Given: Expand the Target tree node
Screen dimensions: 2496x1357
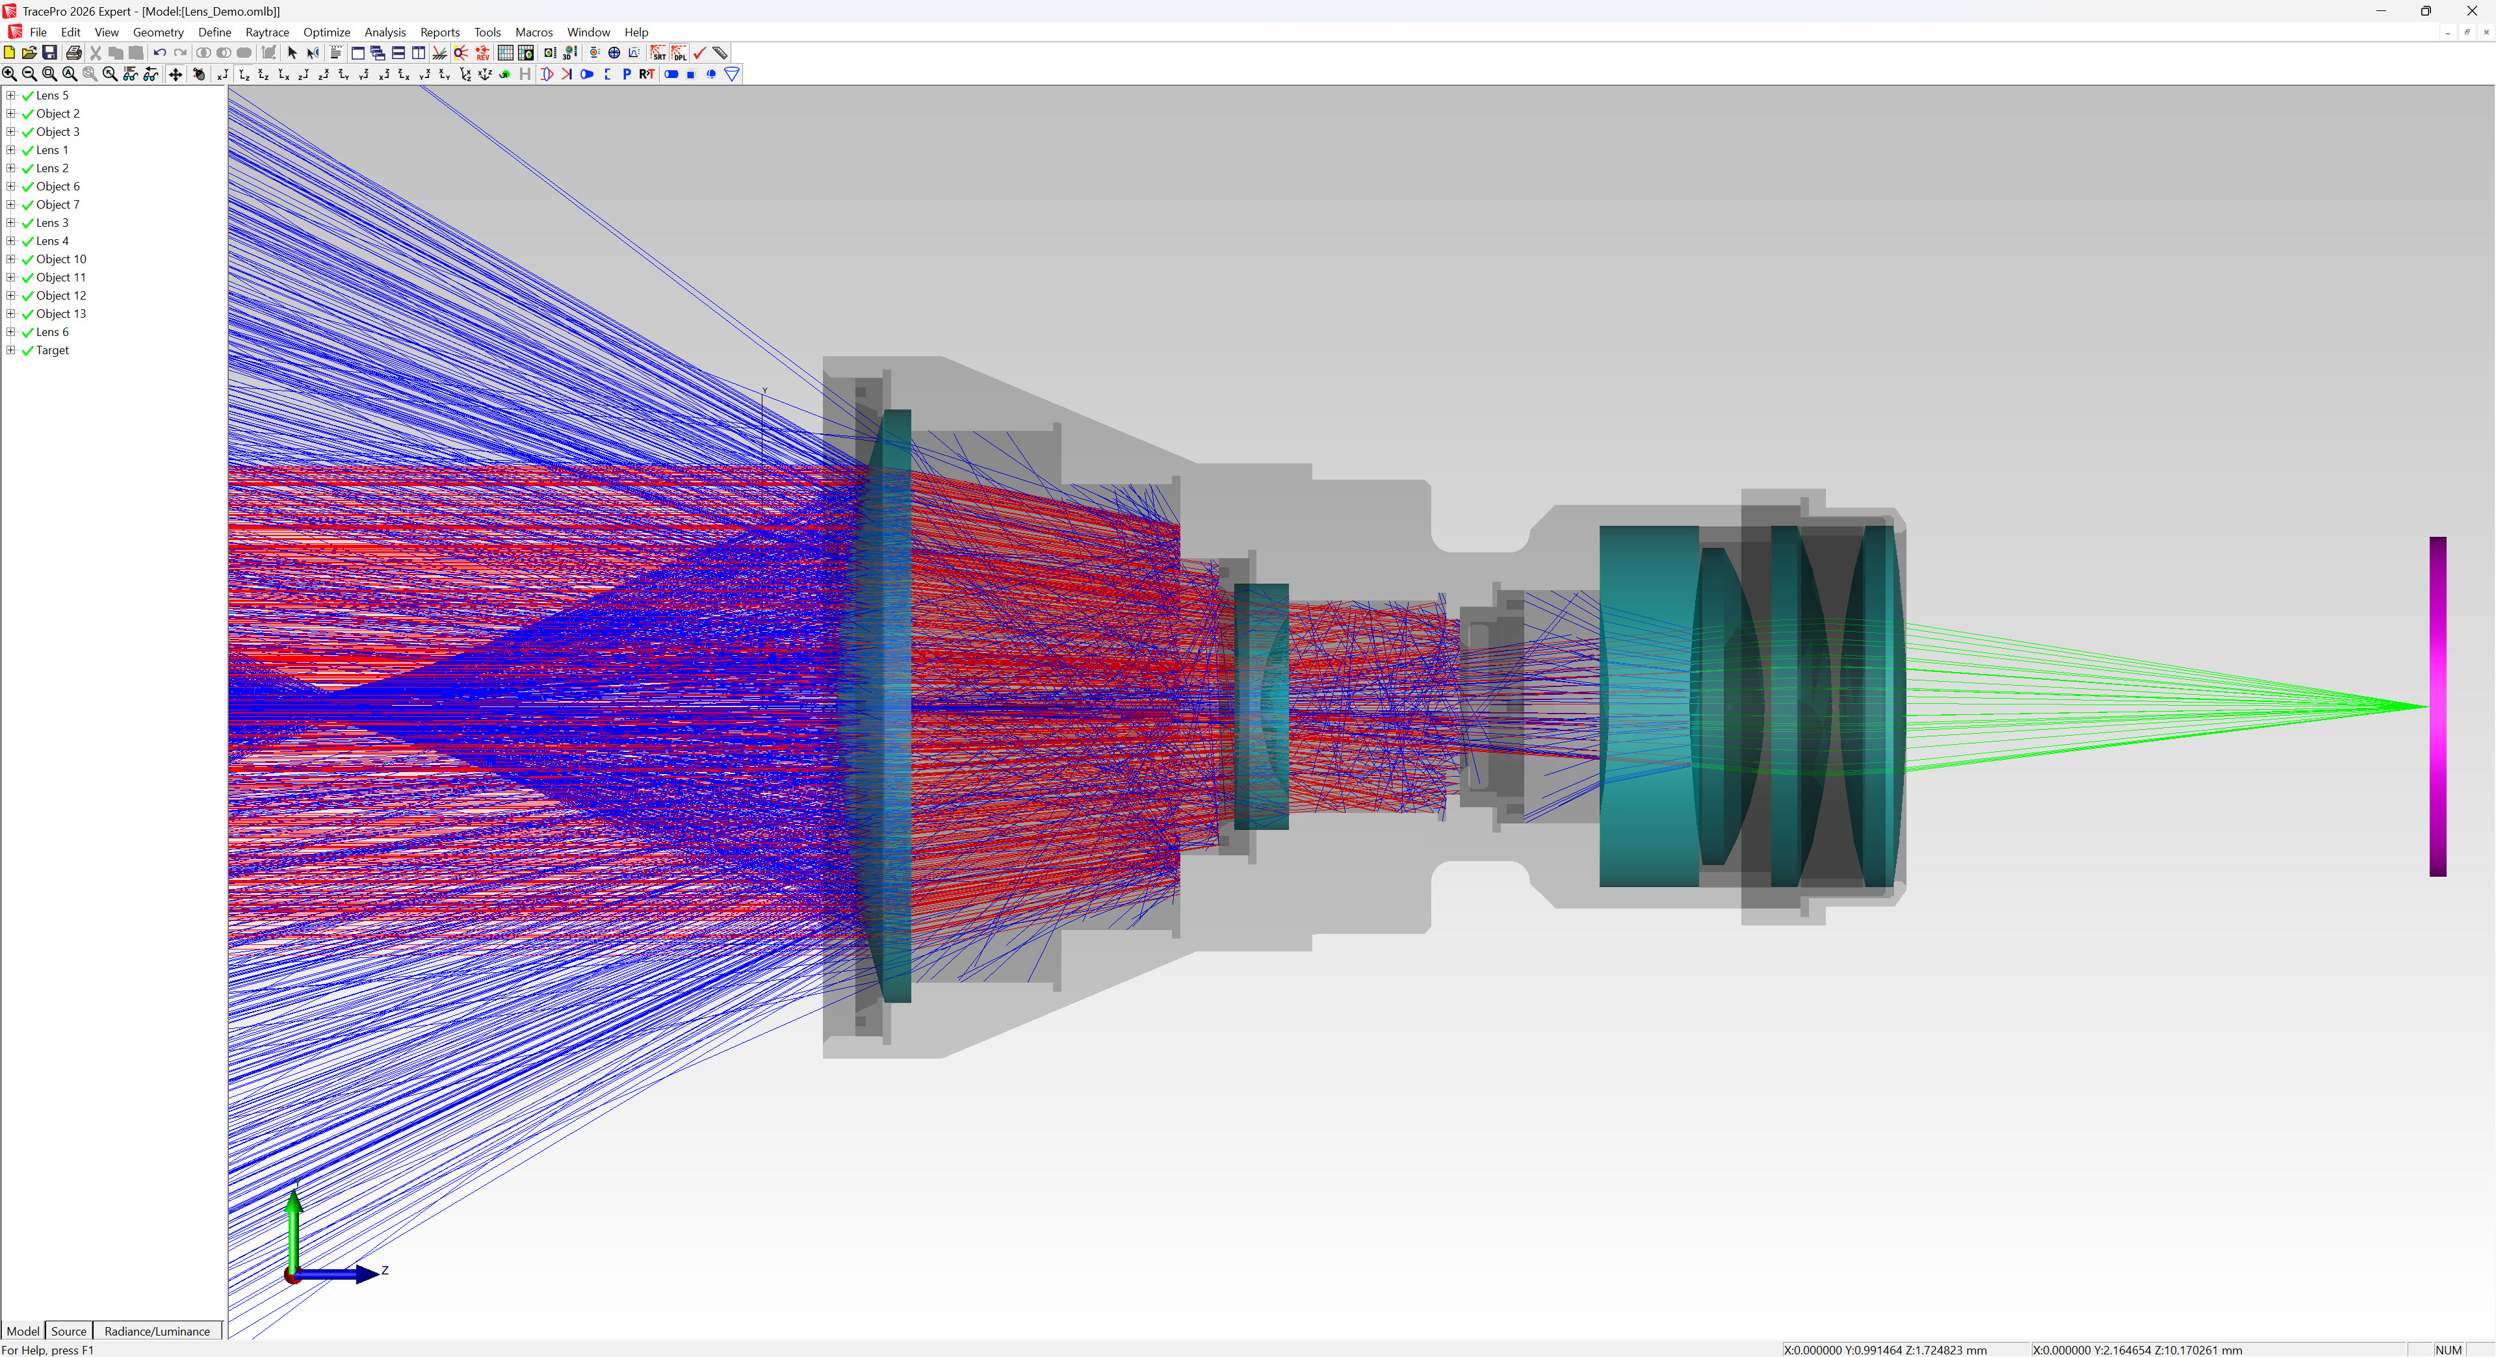Looking at the screenshot, I should [10, 350].
